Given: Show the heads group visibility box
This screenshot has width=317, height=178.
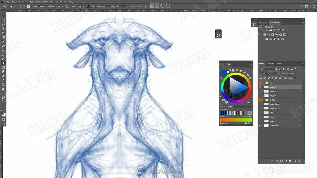Looking at the screenshot, I should point(260,83).
